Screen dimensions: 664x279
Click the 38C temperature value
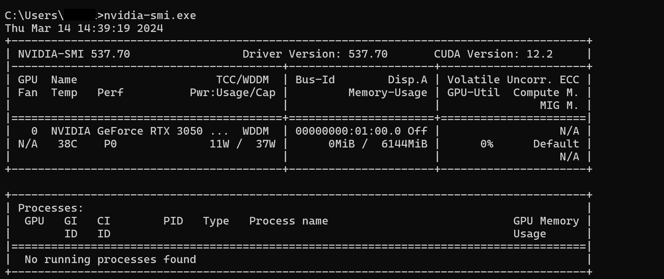pyautogui.click(x=67, y=144)
